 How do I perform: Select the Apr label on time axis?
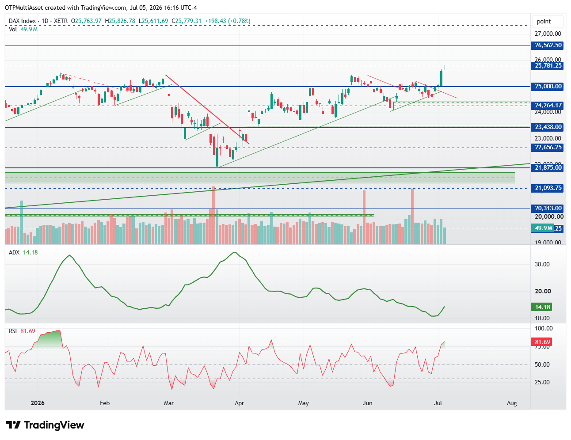tap(239, 403)
